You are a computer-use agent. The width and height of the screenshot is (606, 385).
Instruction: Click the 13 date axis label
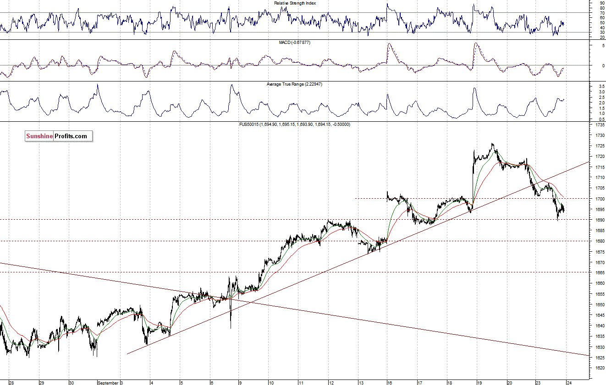[x=361, y=382]
